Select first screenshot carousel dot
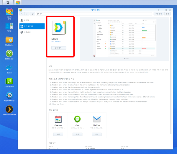This screenshot has width=177, height=154. (x=125, y=59)
